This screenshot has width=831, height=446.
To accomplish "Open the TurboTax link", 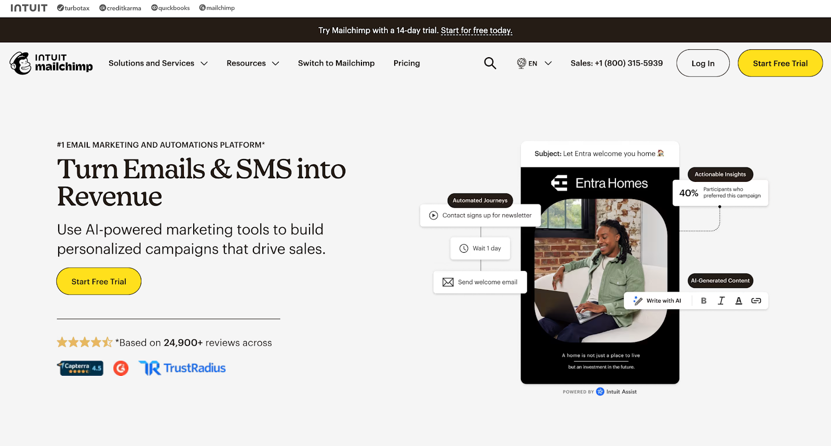I will point(73,8).
